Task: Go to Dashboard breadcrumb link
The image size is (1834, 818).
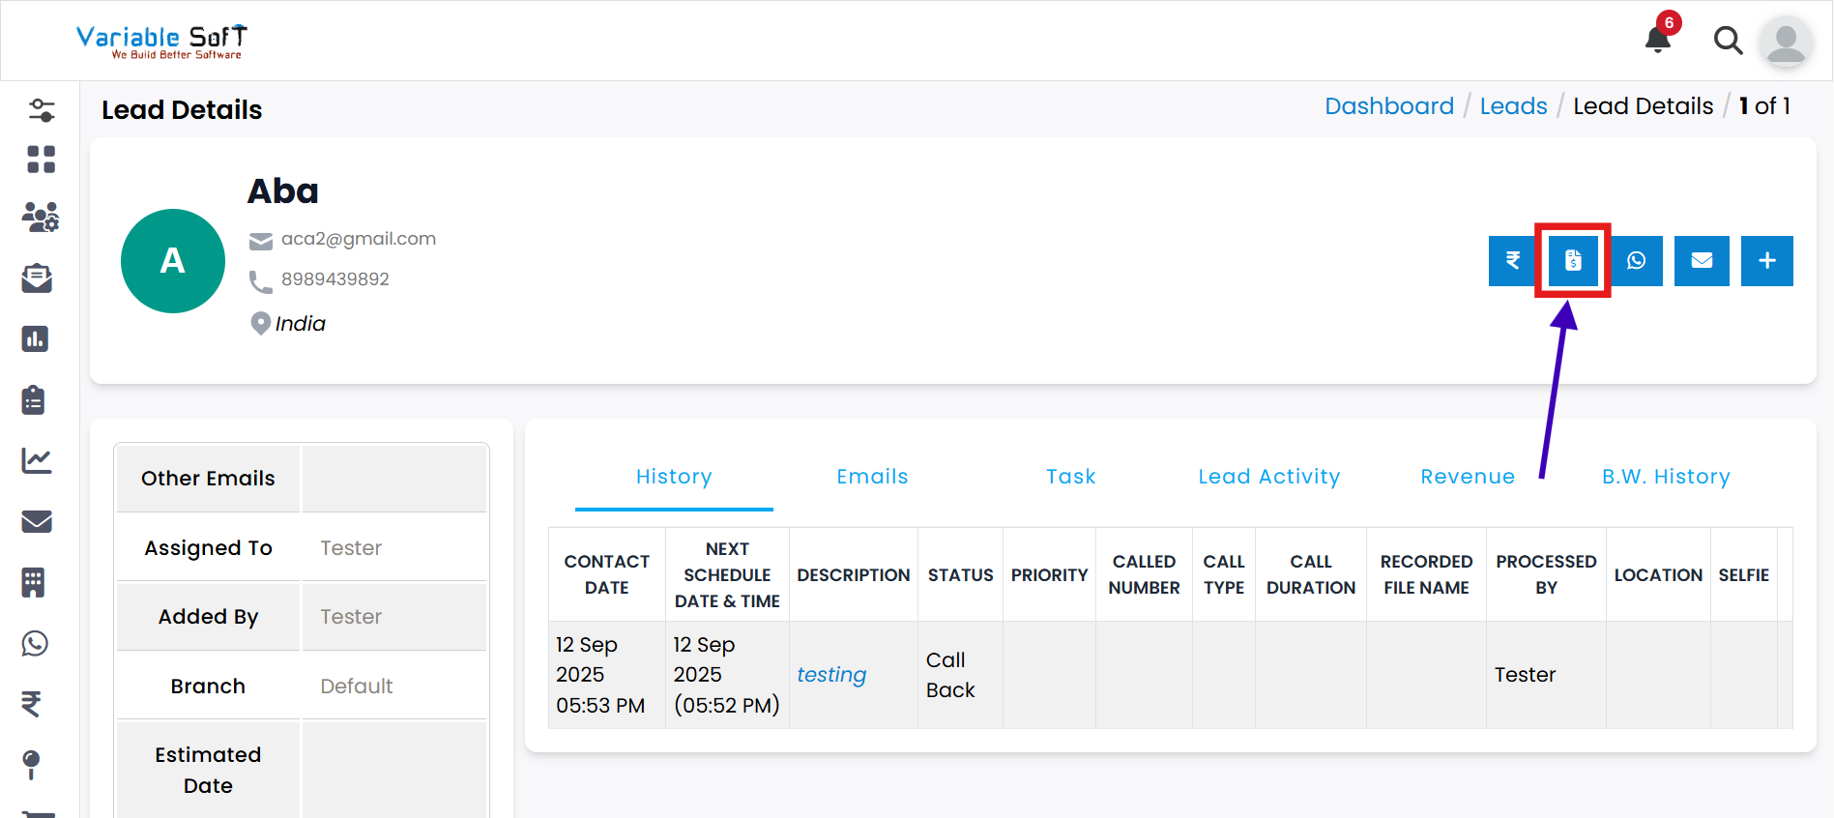Action: tap(1388, 106)
